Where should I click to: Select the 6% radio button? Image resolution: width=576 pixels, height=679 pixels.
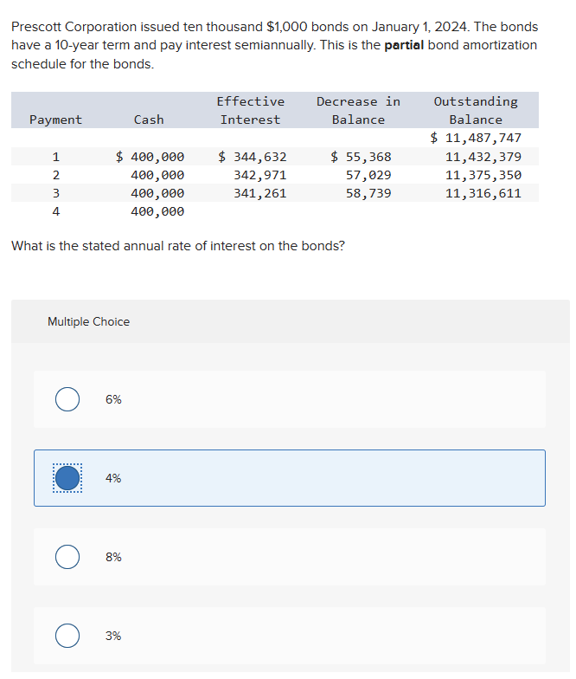click(x=67, y=399)
